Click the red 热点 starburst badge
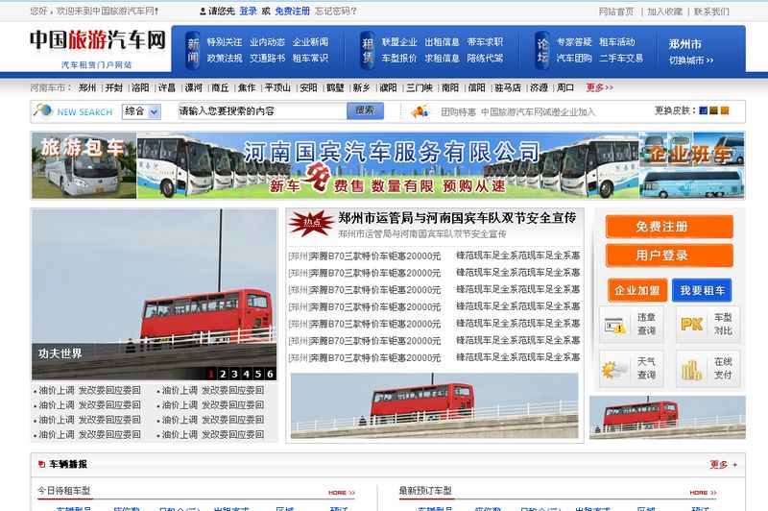Screen dimensions: 768x511 pyautogui.click(x=311, y=224)
